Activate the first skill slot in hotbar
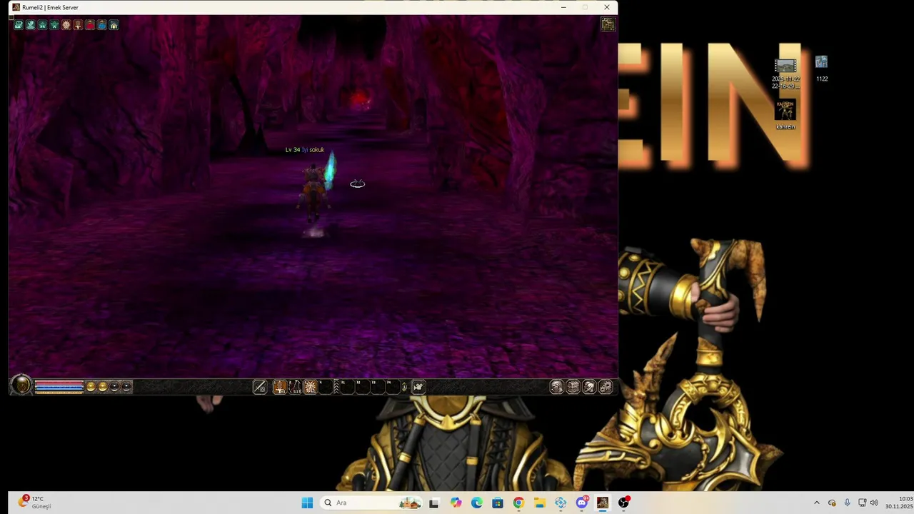This screenshot has height=514, width=914. coord(280,387)
